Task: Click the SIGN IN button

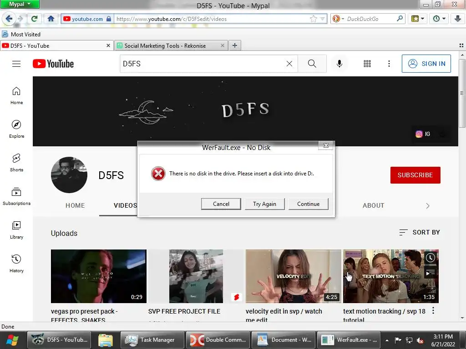Action: click(426, 64)
